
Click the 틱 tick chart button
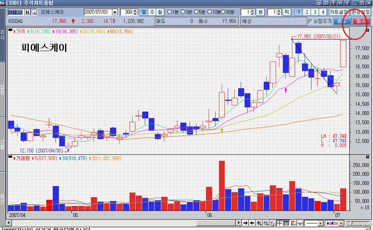(x=287, y=12)
